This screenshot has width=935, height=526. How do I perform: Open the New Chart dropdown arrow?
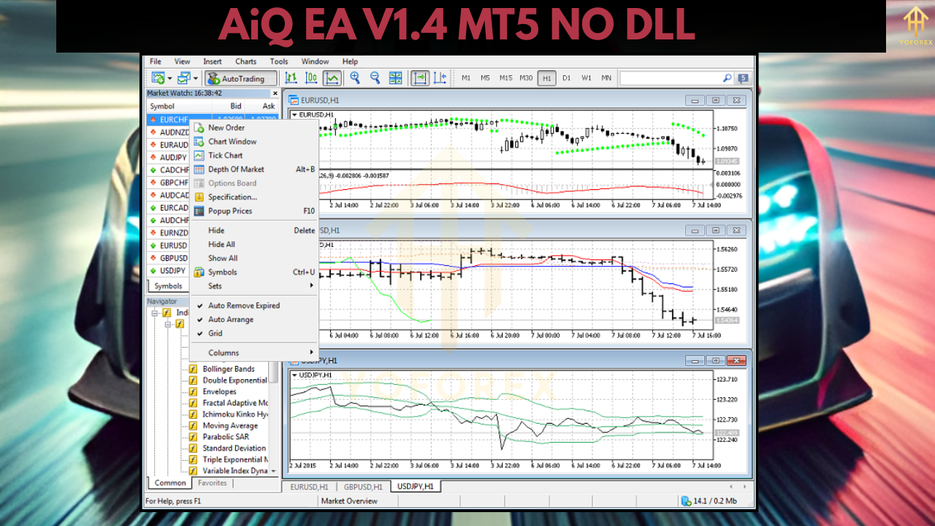pos(169,78)
